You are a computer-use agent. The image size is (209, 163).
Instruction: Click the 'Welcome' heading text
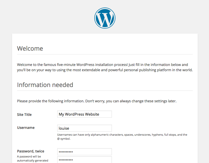[x=30, y=48]
